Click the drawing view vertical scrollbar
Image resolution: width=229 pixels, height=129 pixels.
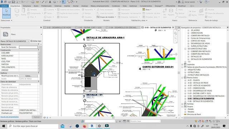click(179, 73)
